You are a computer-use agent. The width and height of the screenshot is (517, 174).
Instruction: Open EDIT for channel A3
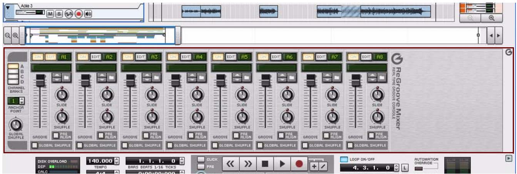[140, 56]
